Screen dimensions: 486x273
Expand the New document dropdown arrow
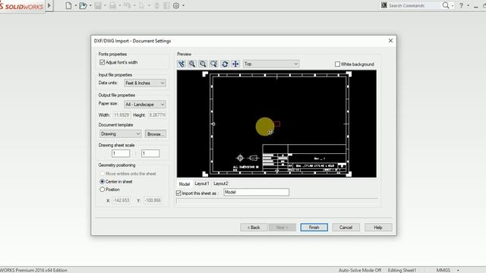(x=76, y=5)
